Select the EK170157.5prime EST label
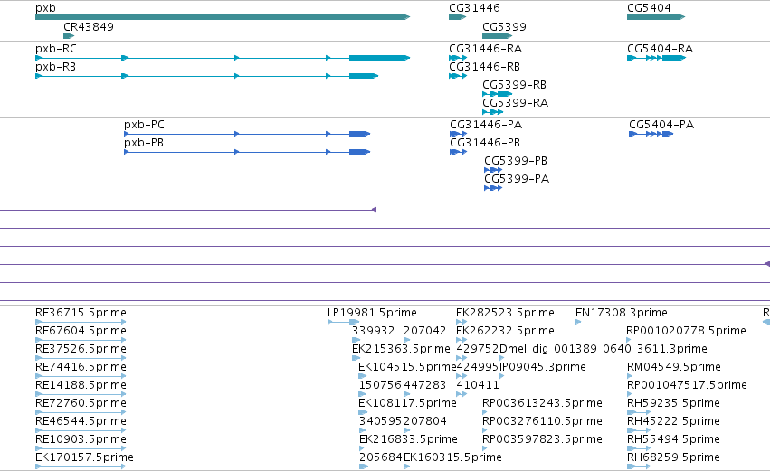The image size is (770, 471). [x=84, y=457]
